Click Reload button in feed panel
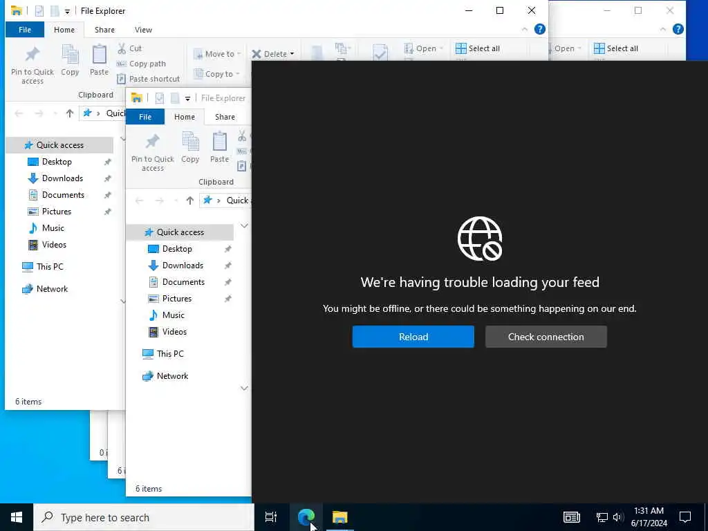This screenshot has width=708, height=531. (413, 337)
